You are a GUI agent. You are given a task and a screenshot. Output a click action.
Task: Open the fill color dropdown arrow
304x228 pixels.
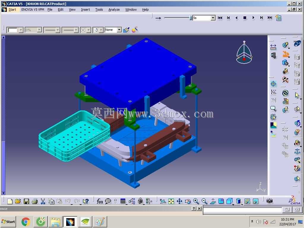tap(21, 30)
